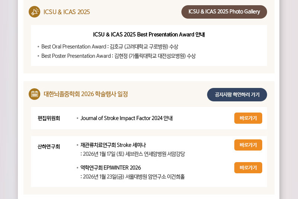Select the ICSU & ICAS 2025 section heading
Screen dimensions: 298x199
pyautogui.click(x=67, y=12)
